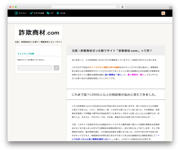Viewport: 180px width, 152px height.
Task: Open the orange RSS feed icon
Action: (163, 13)
